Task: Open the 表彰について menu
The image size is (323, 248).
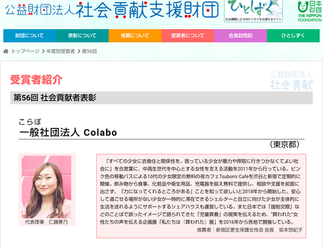Action: coord(82,36)
